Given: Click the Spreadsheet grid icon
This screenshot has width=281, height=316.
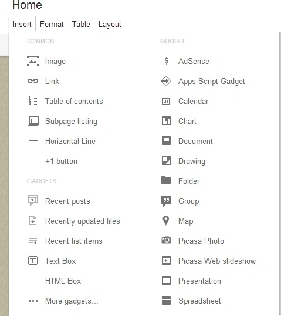Looking at the screenshot, I should click(166, 301).
